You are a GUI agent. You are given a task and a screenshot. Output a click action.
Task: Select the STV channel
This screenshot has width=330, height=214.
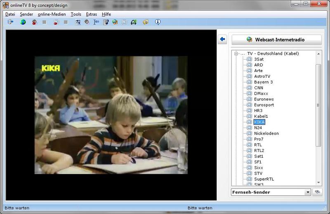258,173
